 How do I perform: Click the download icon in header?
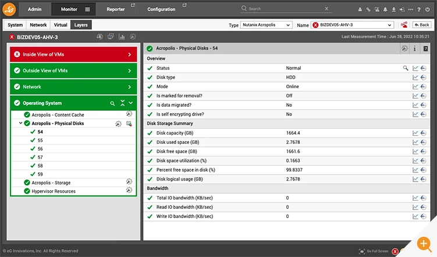pyautogui.click(x=393, y=9)
